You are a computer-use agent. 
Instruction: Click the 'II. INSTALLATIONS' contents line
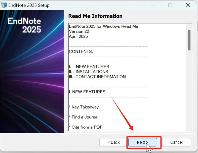point(89,72)
